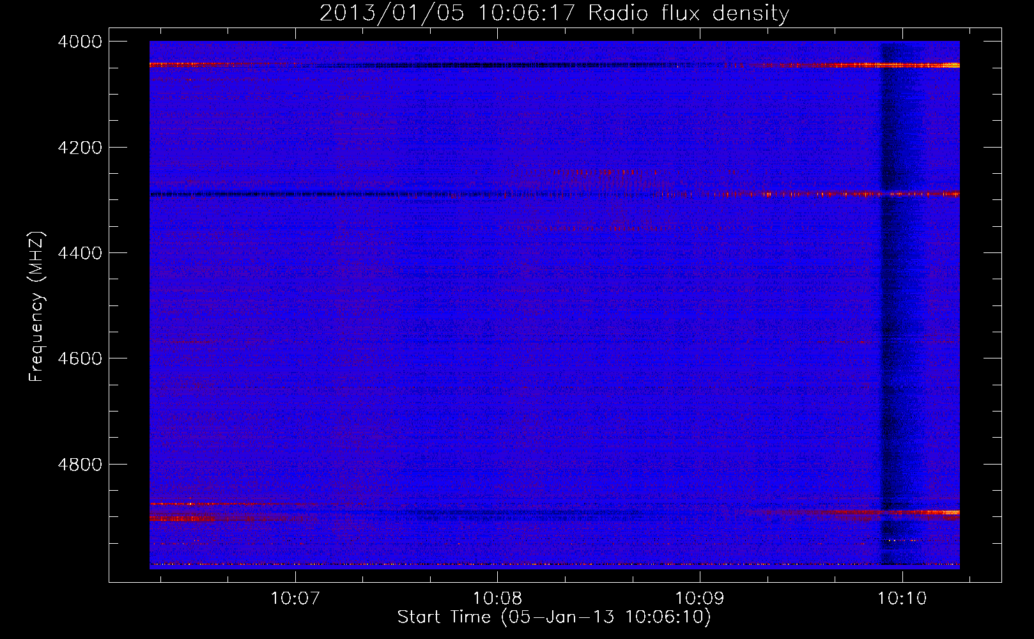Screen dimensions: 1034x639
Task: Click the 4200 frequency axis label
Action: pyautogui.click(x=80, y=148)
